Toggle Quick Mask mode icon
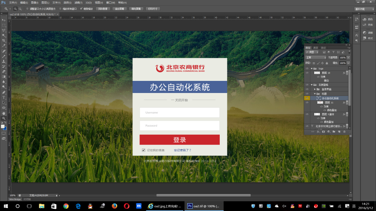 [x=4, y=133]
